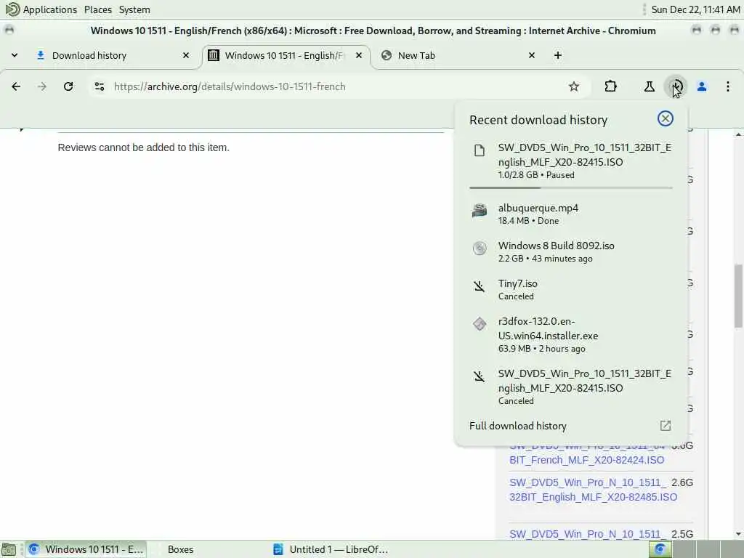Image resolution: width=744 pixels, height=558 pixels.
Task: Reload the archive.org page
Action: click(x=68, y=86)
